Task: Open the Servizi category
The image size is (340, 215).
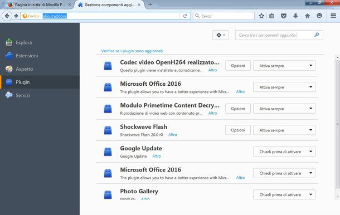Action: coord(40,95)
